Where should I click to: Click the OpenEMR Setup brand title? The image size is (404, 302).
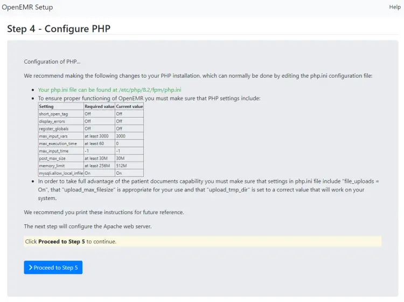(27, 8)
